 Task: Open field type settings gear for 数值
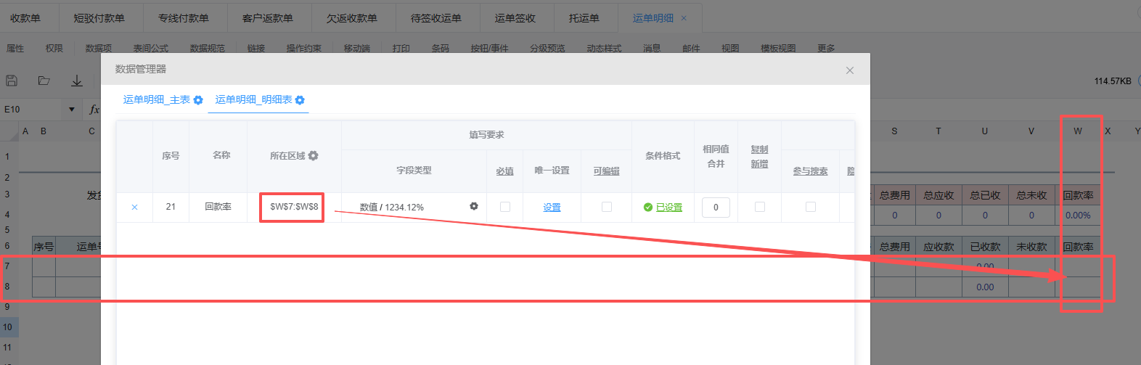[474, 206]
